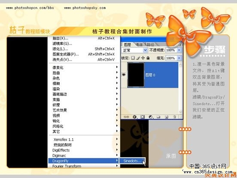Add a layer mask with mask icon
Image resolution: width=237 pixels, height=178 pixels.
point(143,117)
